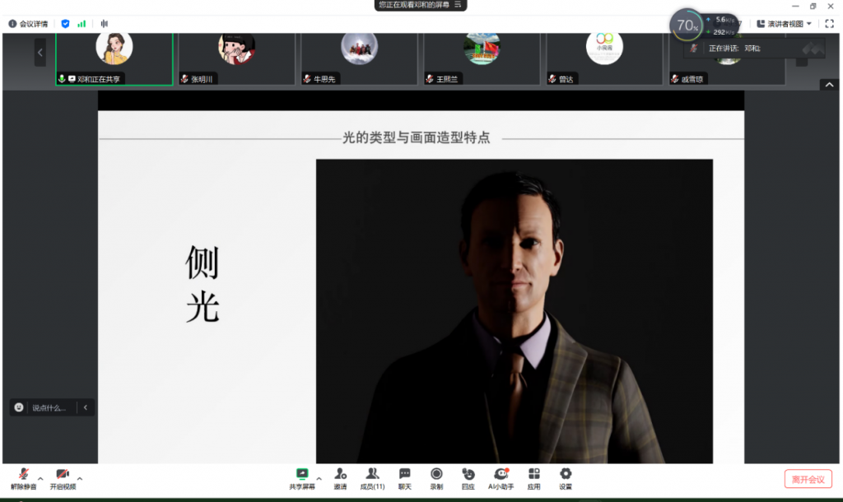Open the reactions (回应) icon
This screenshot has height=502, width=843.
pyautogui.click(x=468, y=477)
